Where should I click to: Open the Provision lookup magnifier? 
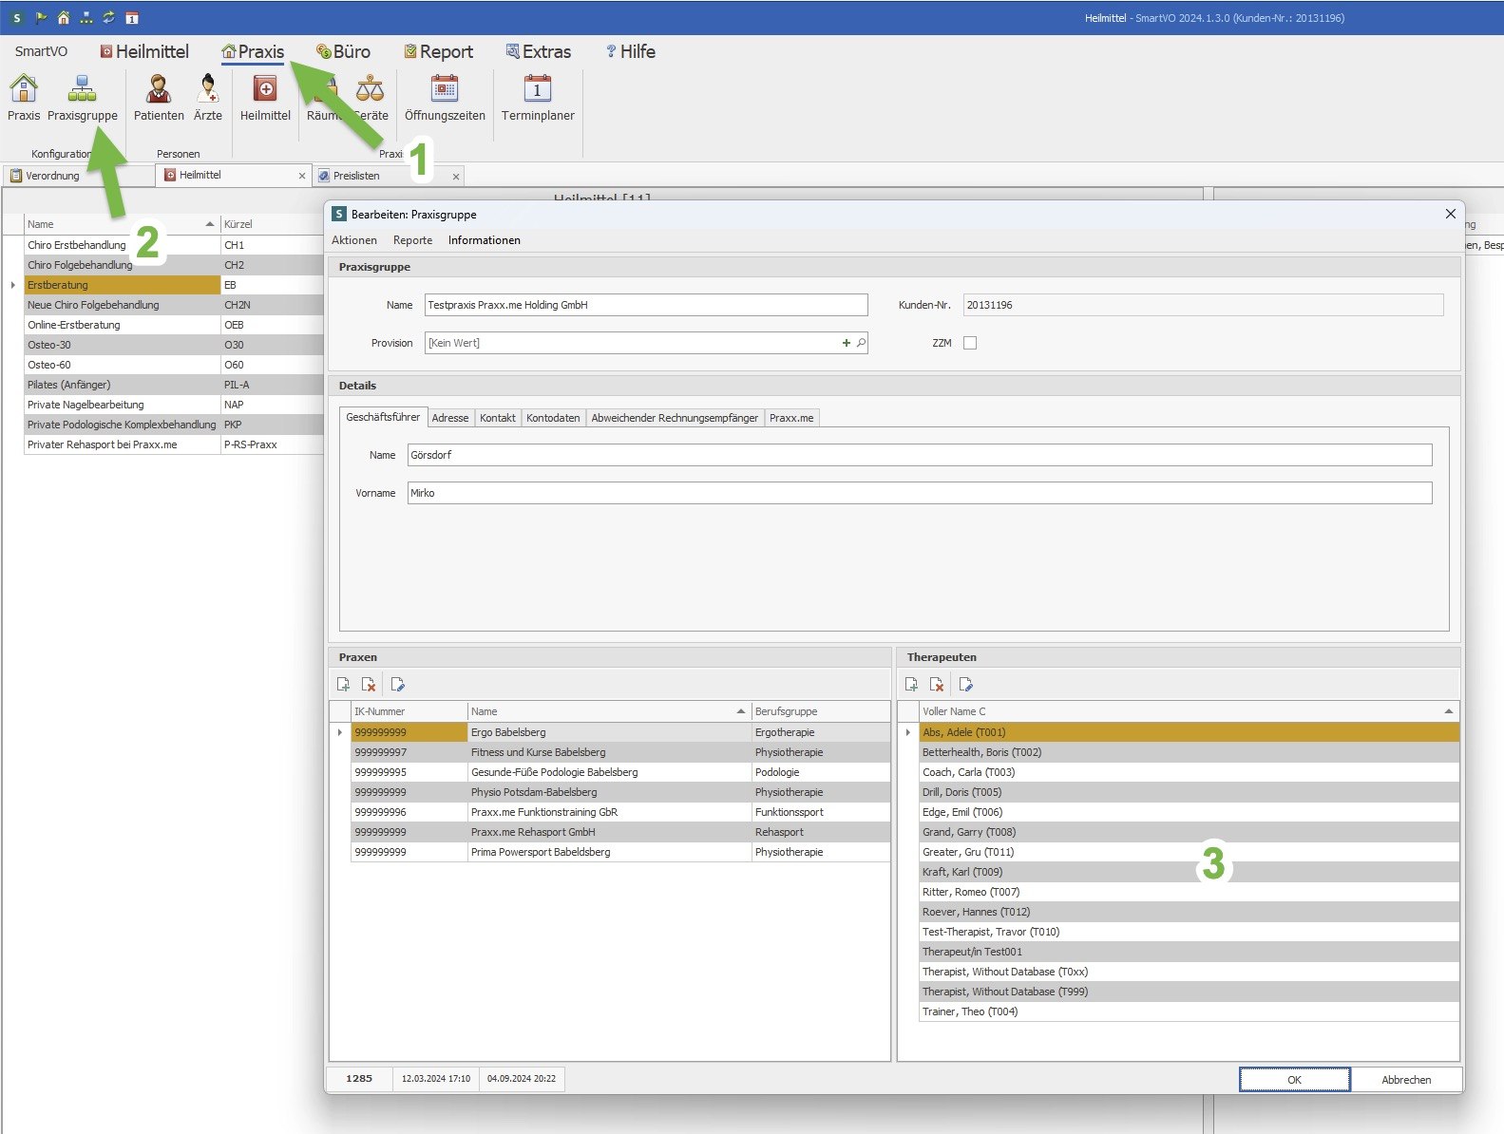pos(861,343)
